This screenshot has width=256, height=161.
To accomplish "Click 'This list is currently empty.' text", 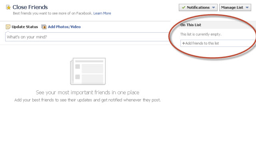I will (x=201, y=34).
